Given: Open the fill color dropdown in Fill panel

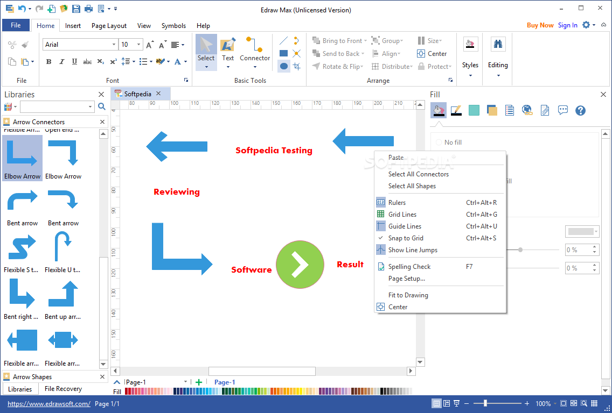Looking at the screenshot, I should [596, 231].
